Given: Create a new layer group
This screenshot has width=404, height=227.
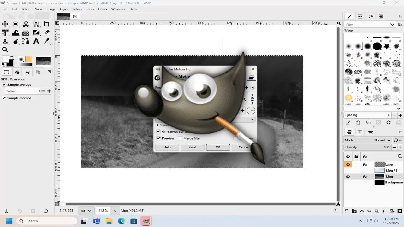Looking at the screenshot, I should [x=354, y=211].
